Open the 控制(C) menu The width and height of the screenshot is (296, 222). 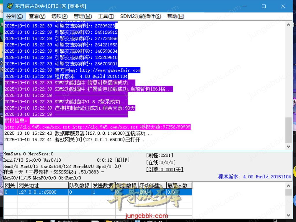click(x=14, y=16)
